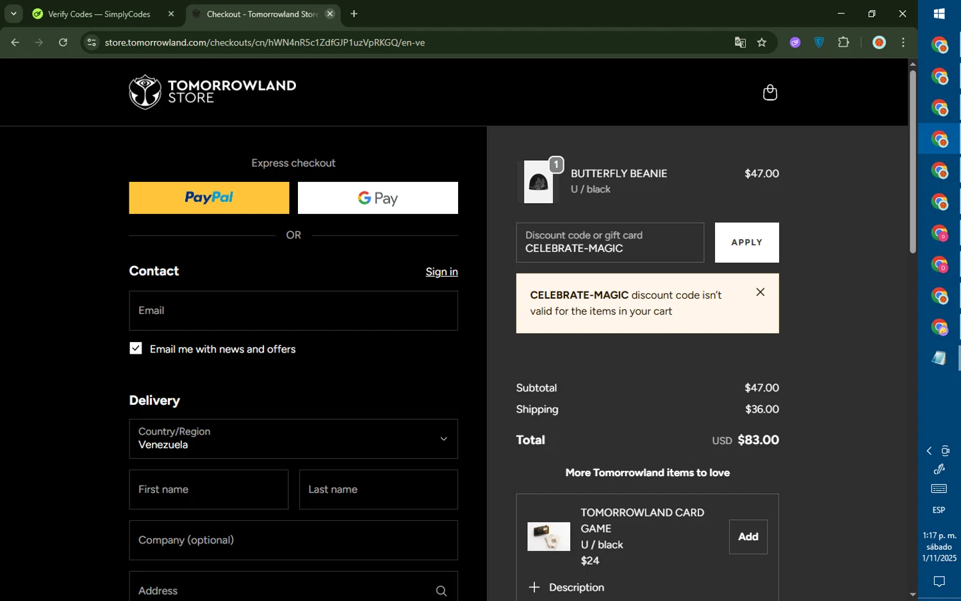
Task: Open the touch keyboard tray icon
Action: [x=939, y=489]
